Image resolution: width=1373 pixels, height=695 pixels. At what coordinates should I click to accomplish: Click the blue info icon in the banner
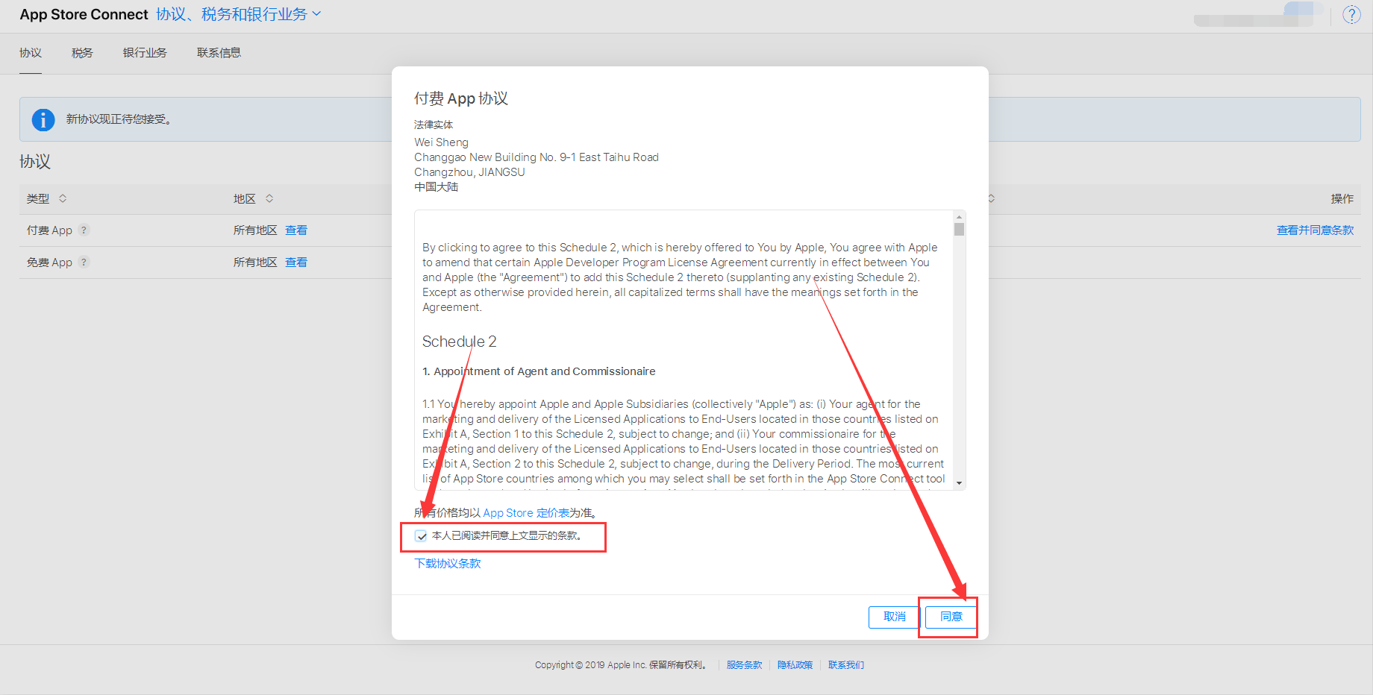[43, 119]
